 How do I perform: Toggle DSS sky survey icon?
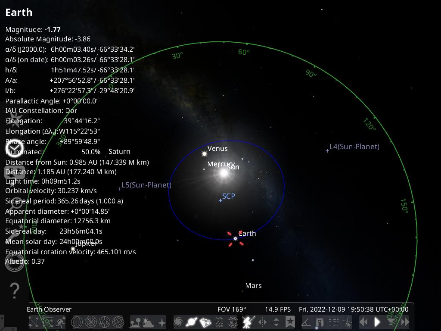219,322
